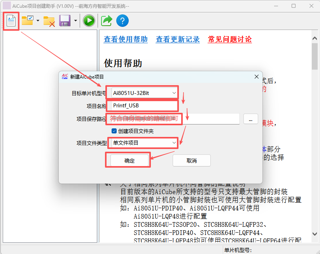Click the text Ai8051U-LQP48进行配置

pos(170,216)
